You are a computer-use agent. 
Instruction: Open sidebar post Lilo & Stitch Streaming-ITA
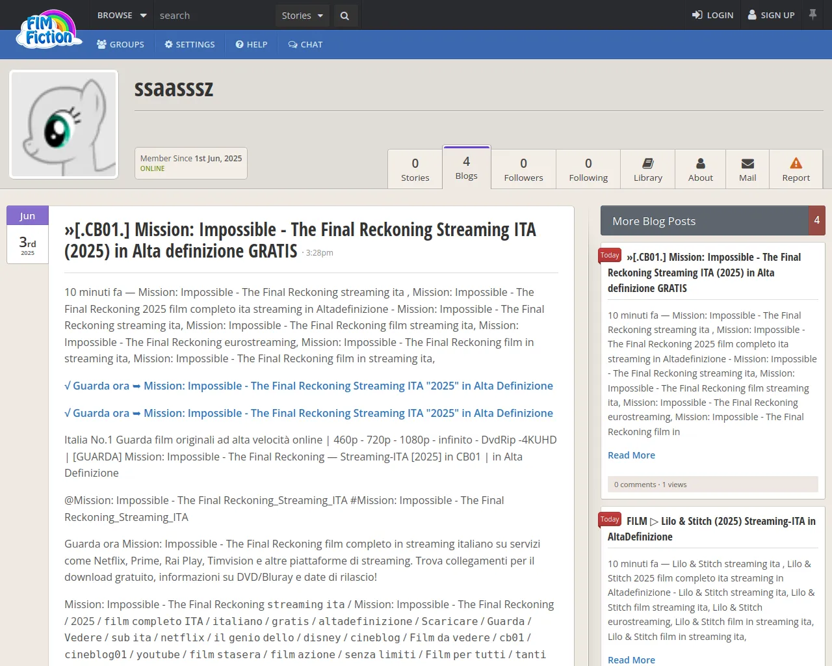coord(712,529)
